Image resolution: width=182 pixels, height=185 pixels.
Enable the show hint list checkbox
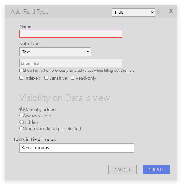(x=21, y=71)
